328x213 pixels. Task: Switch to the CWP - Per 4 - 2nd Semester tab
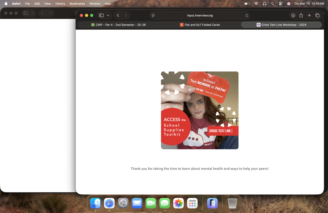[118, 25]
